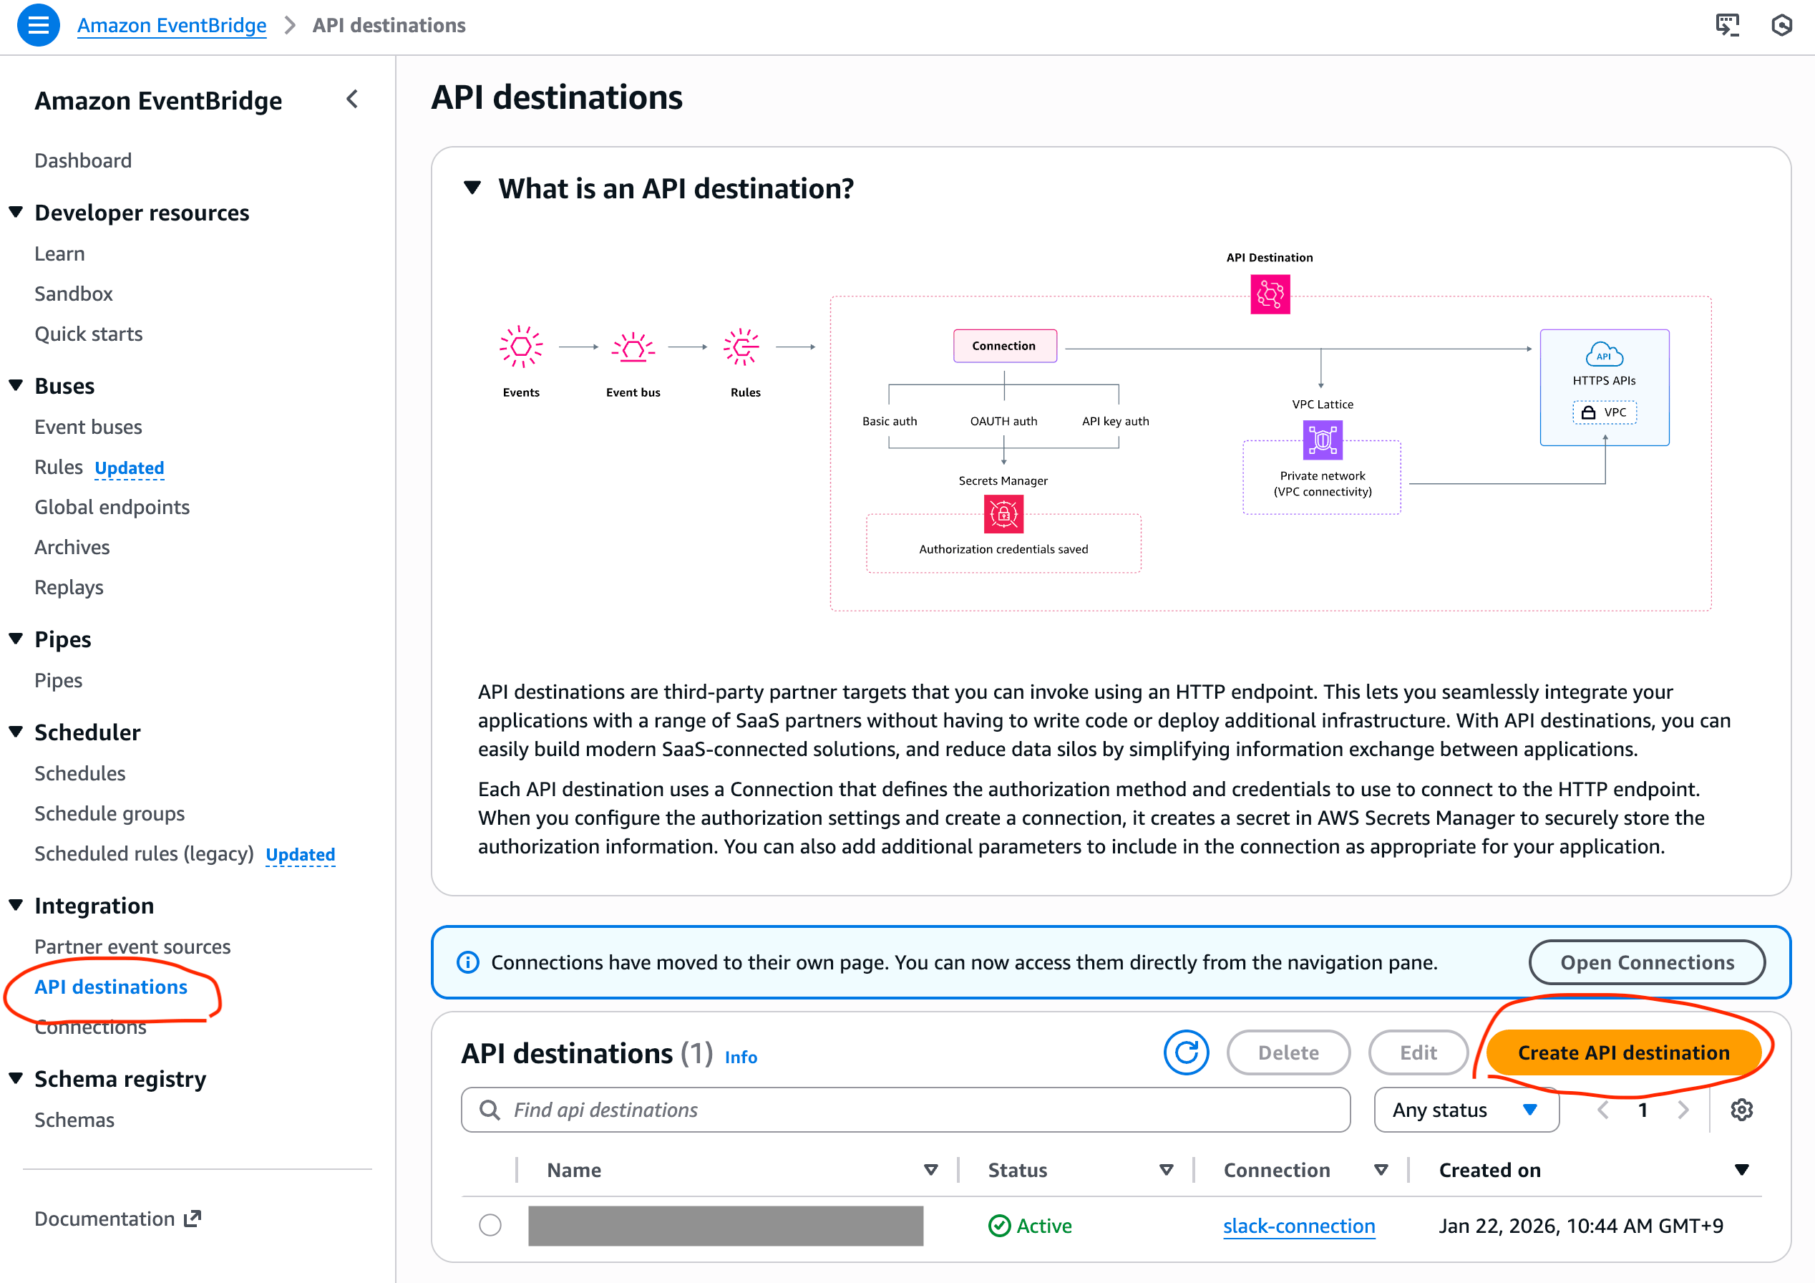Image resolution: width=1815 pixels, height=1283 pixels.
Task: Launch CloudShell from the top bar
Action: 1727,24
